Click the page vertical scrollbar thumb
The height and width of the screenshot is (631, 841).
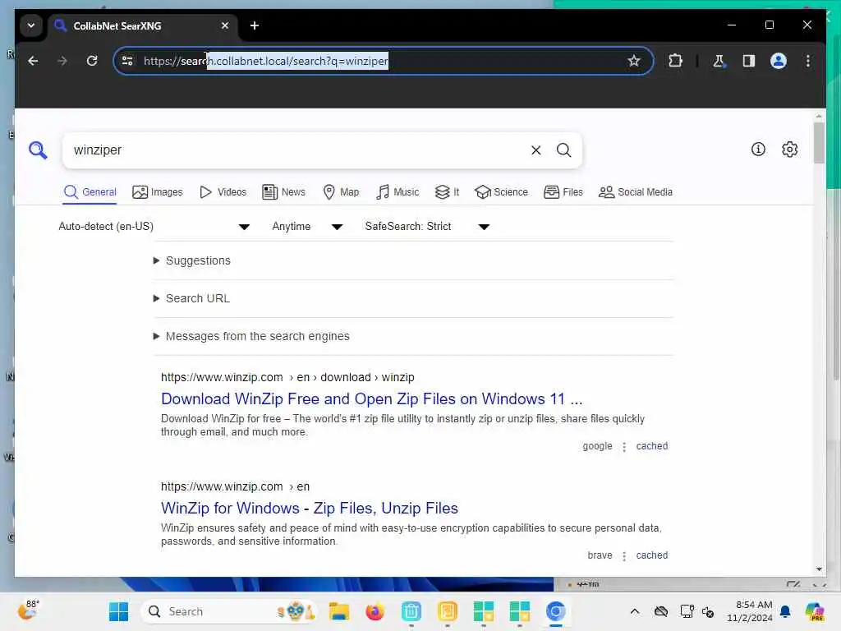pyautogui.click(x=819, y=143)
